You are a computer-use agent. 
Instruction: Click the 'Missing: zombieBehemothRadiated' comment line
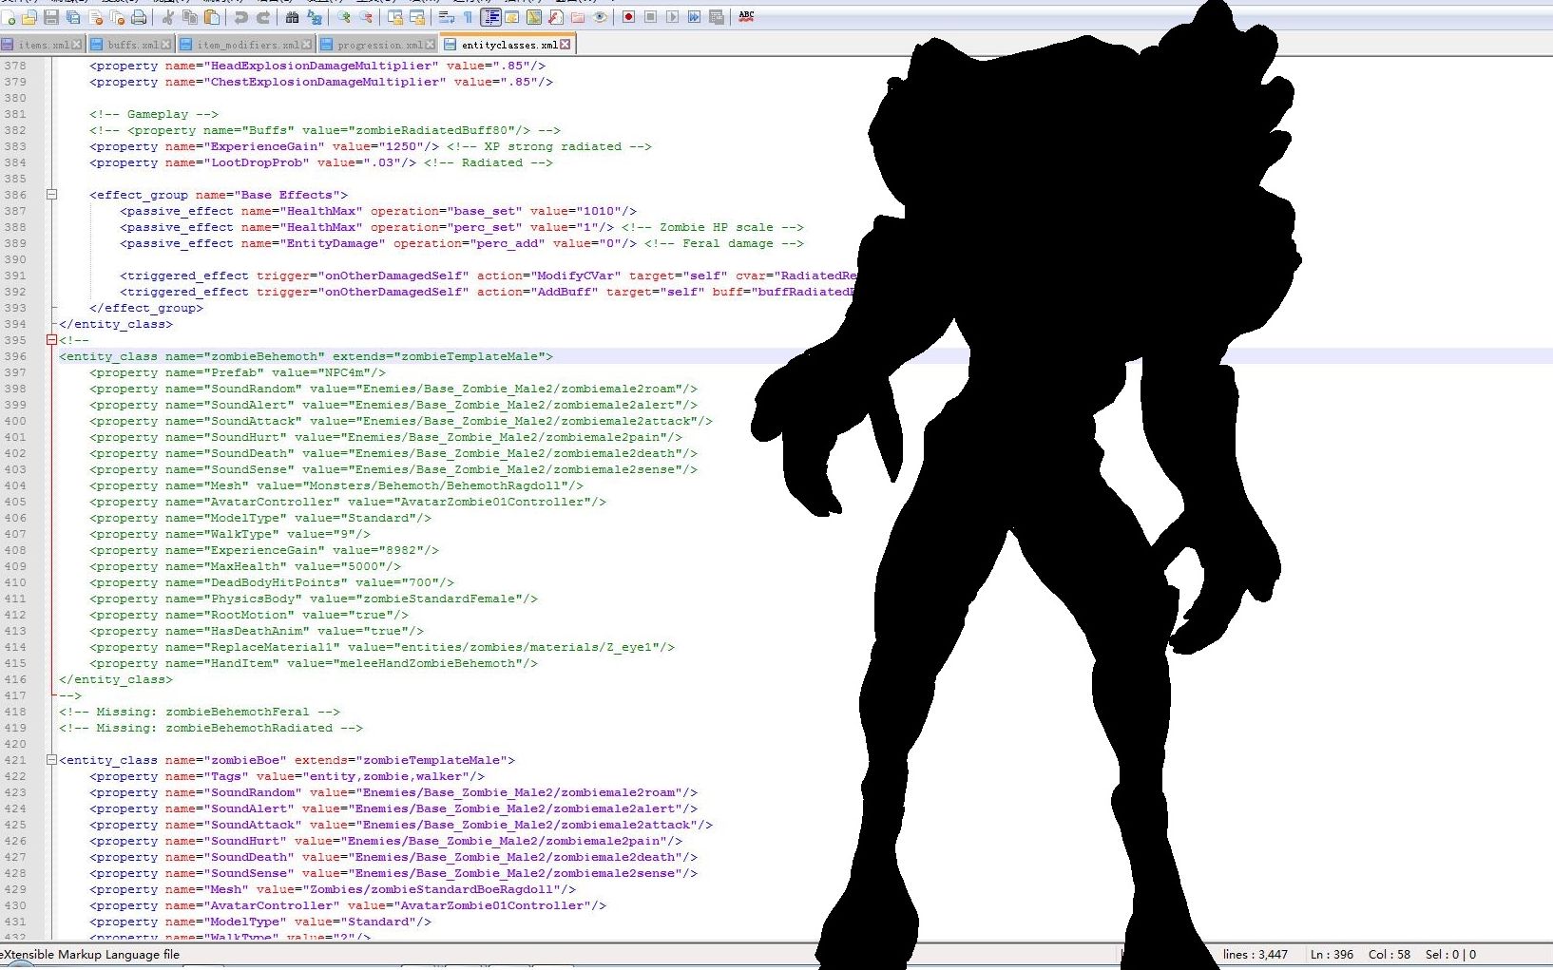click(x=211, y=728)
